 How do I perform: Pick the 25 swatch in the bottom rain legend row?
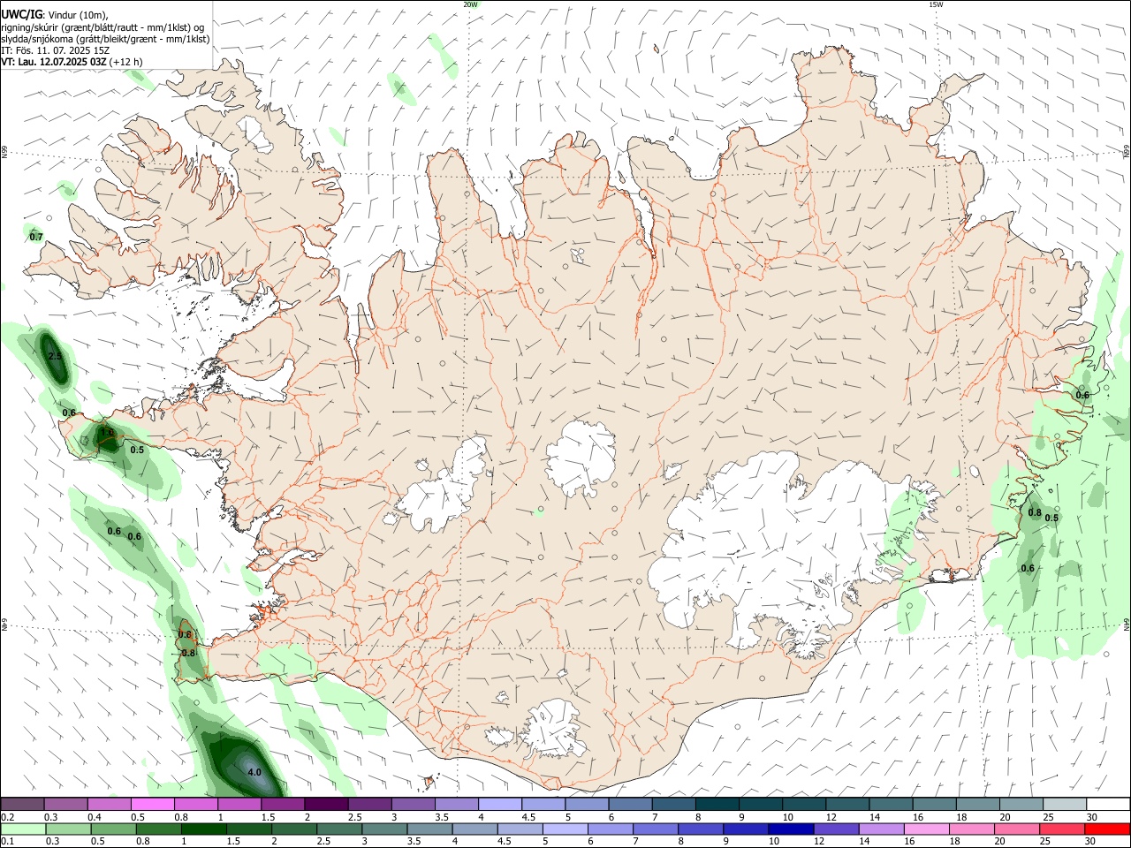pyautogui.click(x=1063, y=829)
